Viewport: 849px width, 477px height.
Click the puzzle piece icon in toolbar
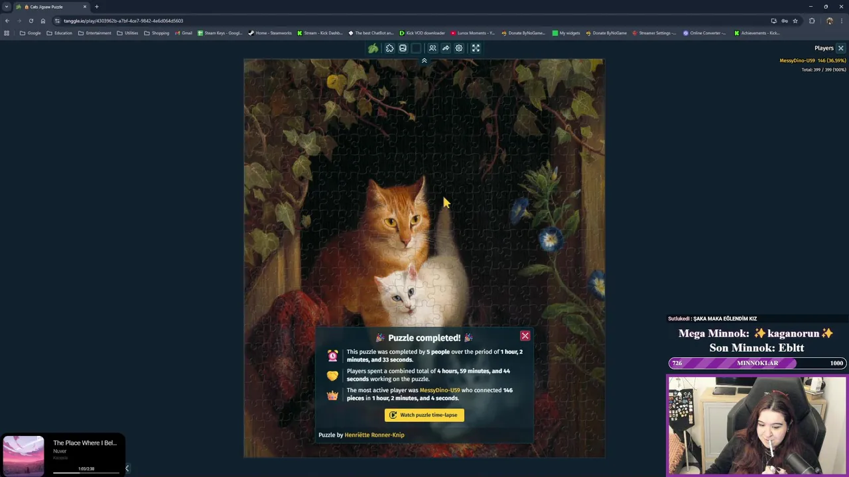389,48
